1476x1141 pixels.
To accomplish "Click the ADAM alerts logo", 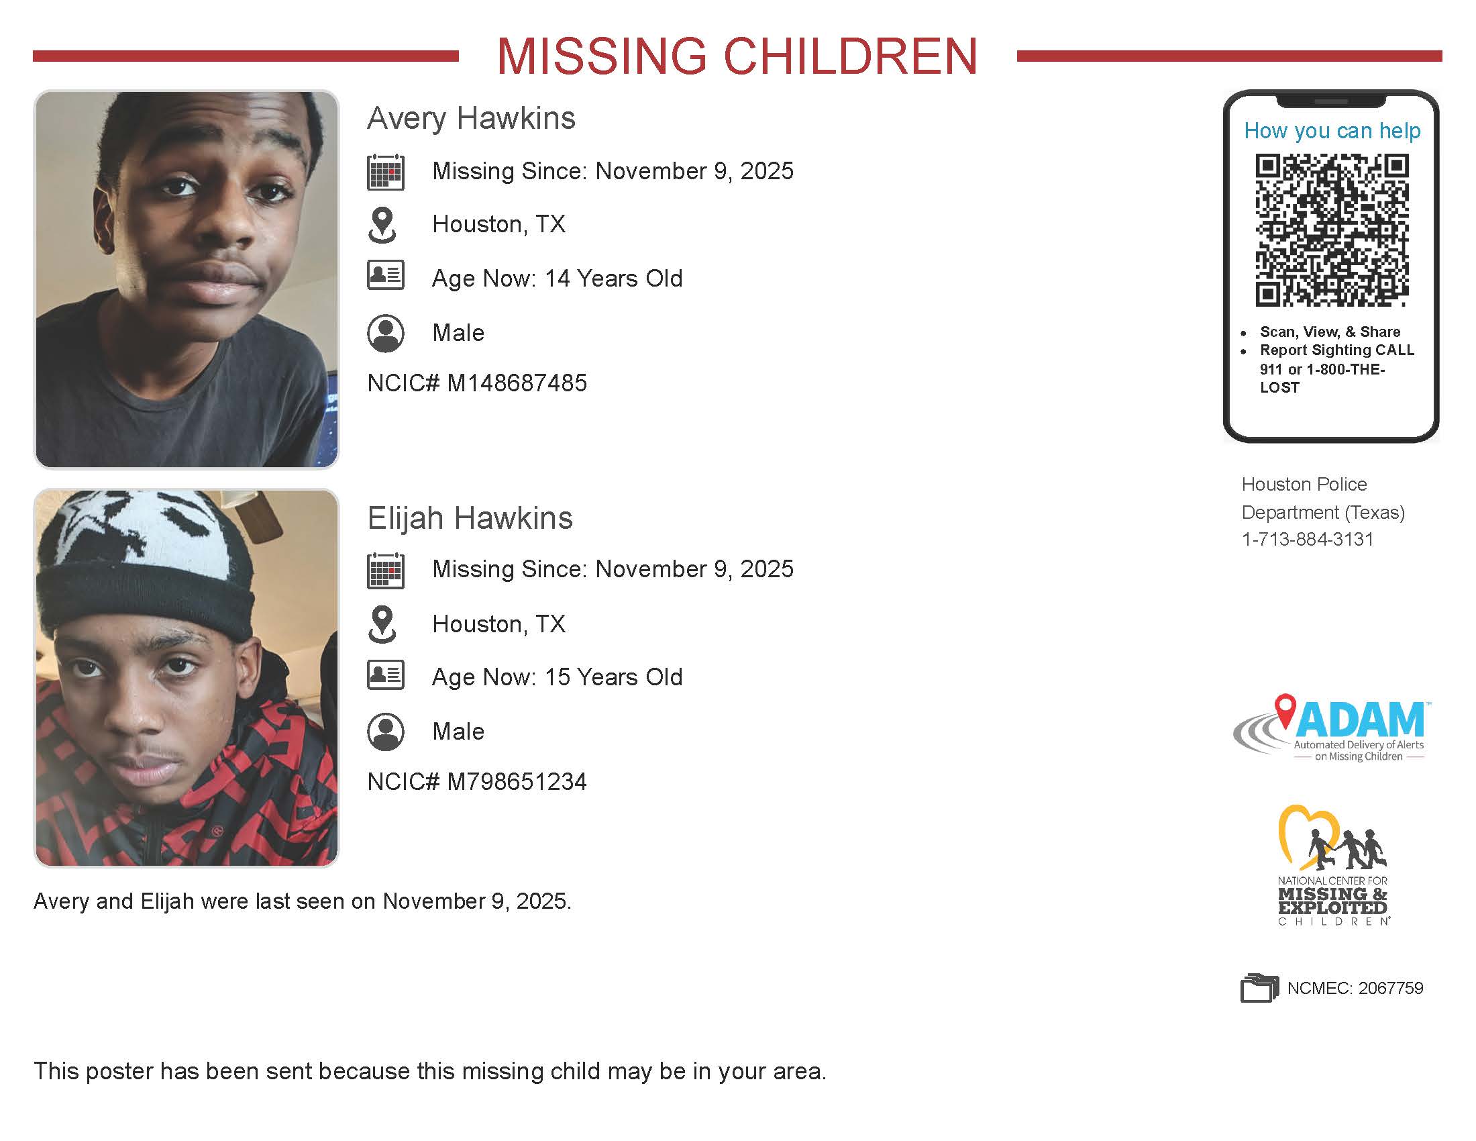I will pos(1329,728).
